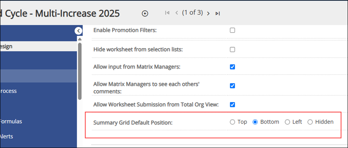Toggle Matrix Managers see each others' comments
The width and height of the screenshot is (348, 148).
coord(232,86)
